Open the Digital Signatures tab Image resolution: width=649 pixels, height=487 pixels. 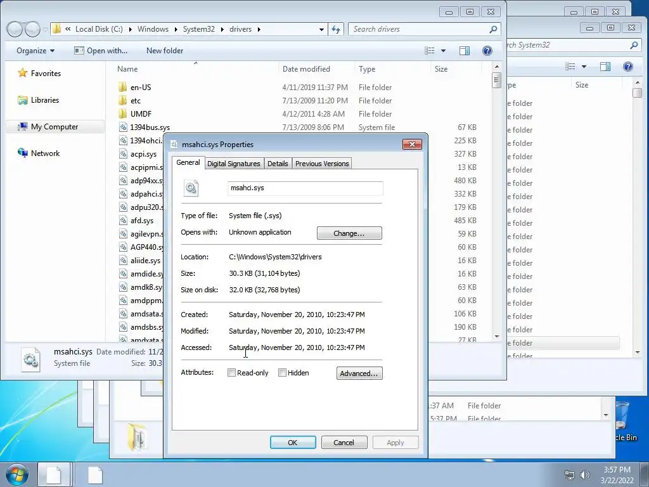(x=233, y=164)
